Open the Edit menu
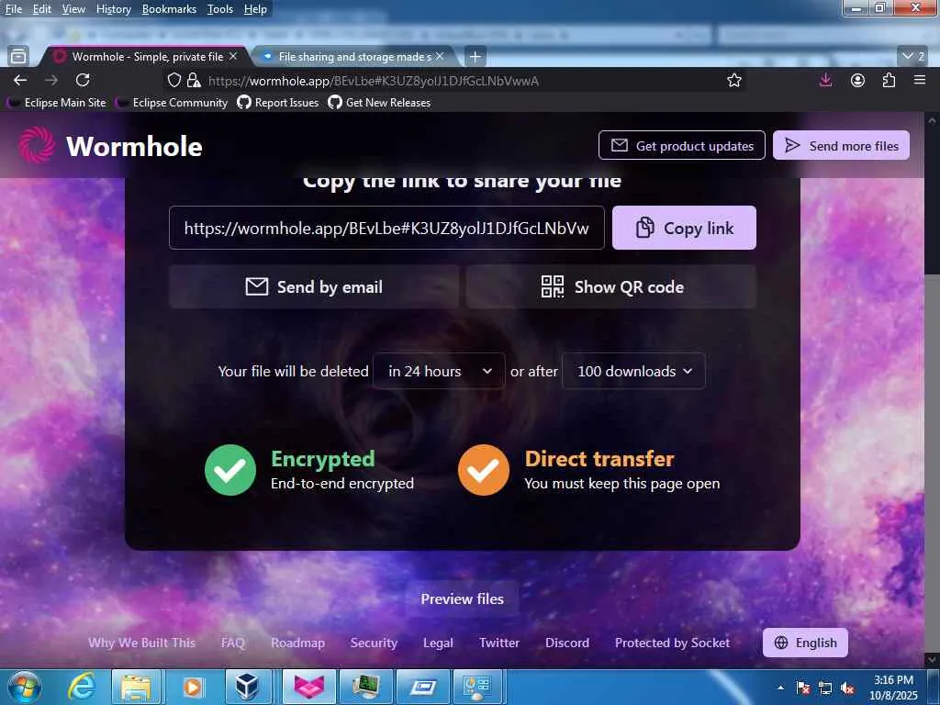This screenshot has height=705, width=940. click(41, 9)
